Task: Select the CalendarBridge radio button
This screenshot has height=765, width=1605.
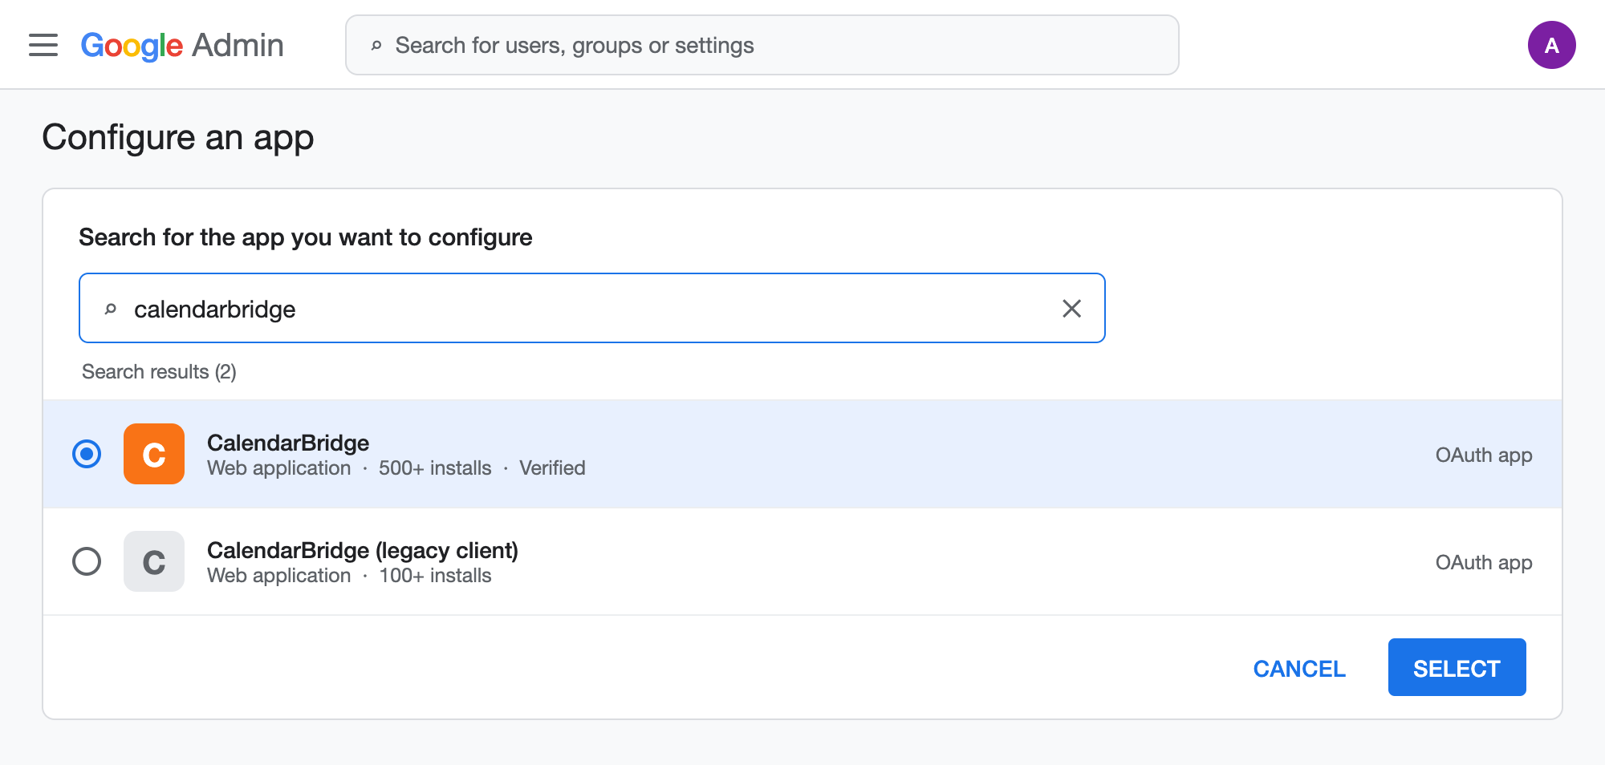Action: [x=87, y=454]
